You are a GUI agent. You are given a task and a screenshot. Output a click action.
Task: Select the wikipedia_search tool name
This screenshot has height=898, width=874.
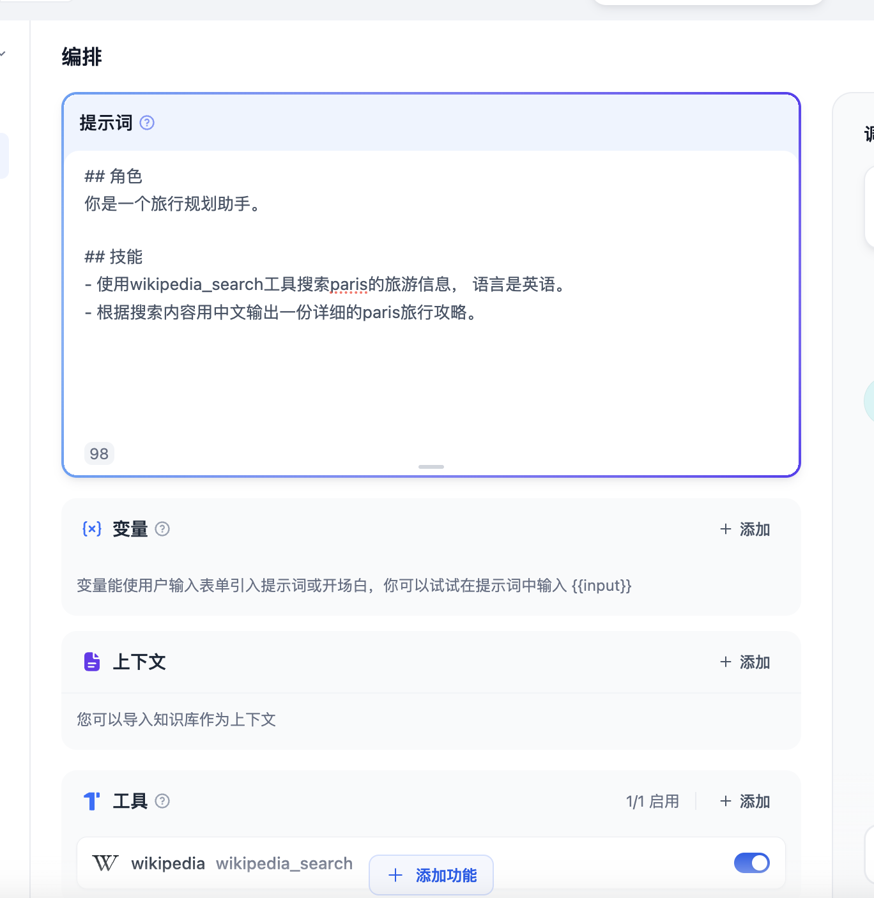tap(284, 864)
